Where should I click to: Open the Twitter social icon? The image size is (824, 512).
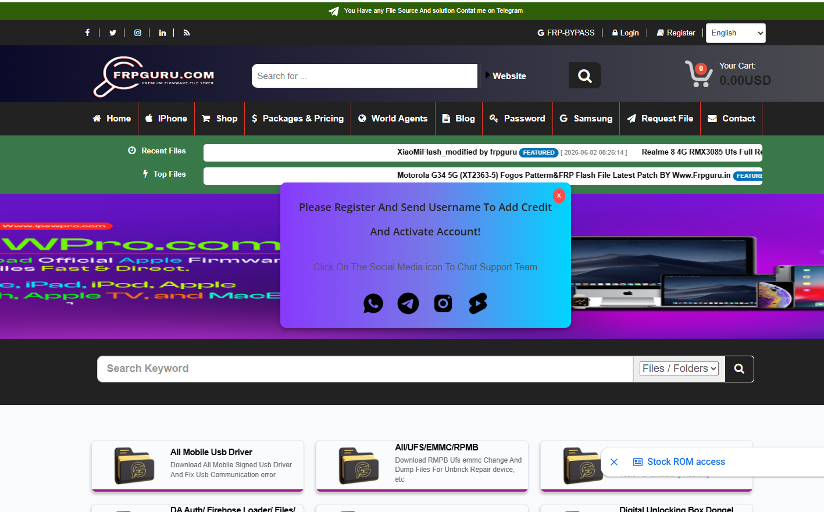(113, 33)
